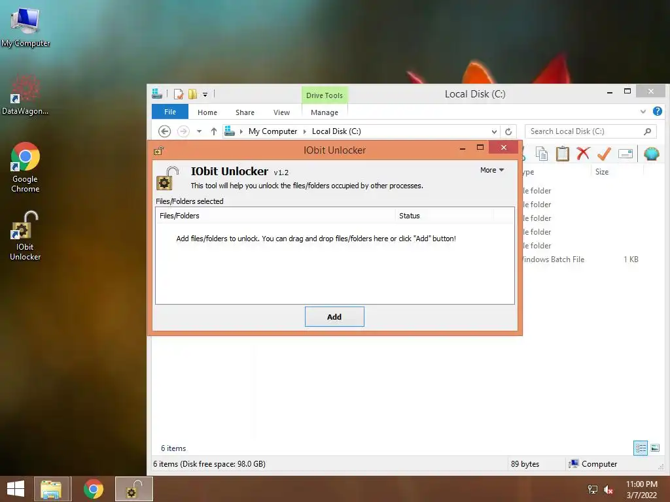Click the Files/Folders column header

click(275, 216)
